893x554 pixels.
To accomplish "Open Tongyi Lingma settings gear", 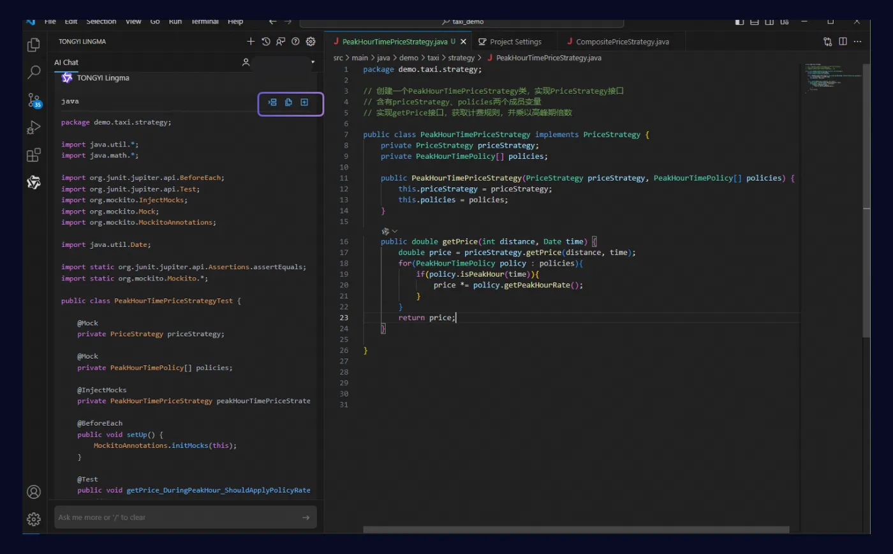I will 311,41.
